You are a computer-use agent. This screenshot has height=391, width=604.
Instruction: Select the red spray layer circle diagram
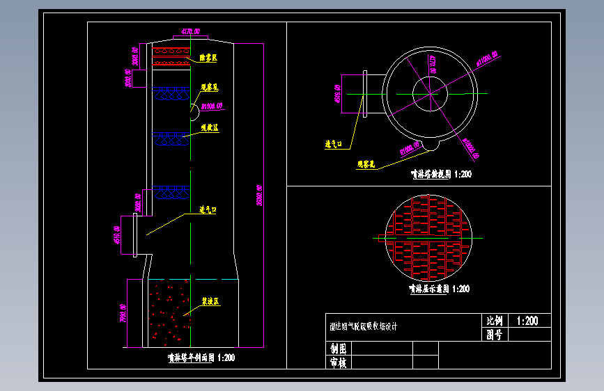click(428, 238)
